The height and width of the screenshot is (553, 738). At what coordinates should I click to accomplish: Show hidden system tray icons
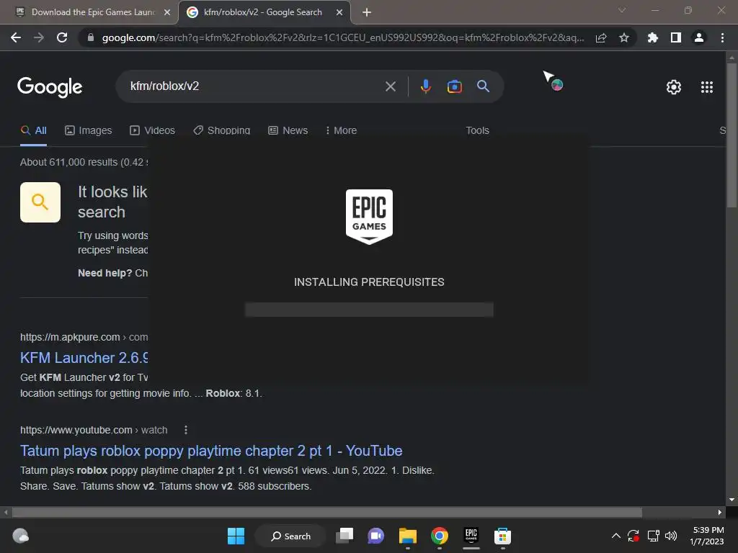(615, 536)
